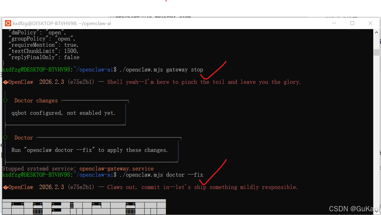This screenshot has height=215, width=381.
Task: Click the ./openclaw.mjs gateway stop command
Action: tap(161, 70)
